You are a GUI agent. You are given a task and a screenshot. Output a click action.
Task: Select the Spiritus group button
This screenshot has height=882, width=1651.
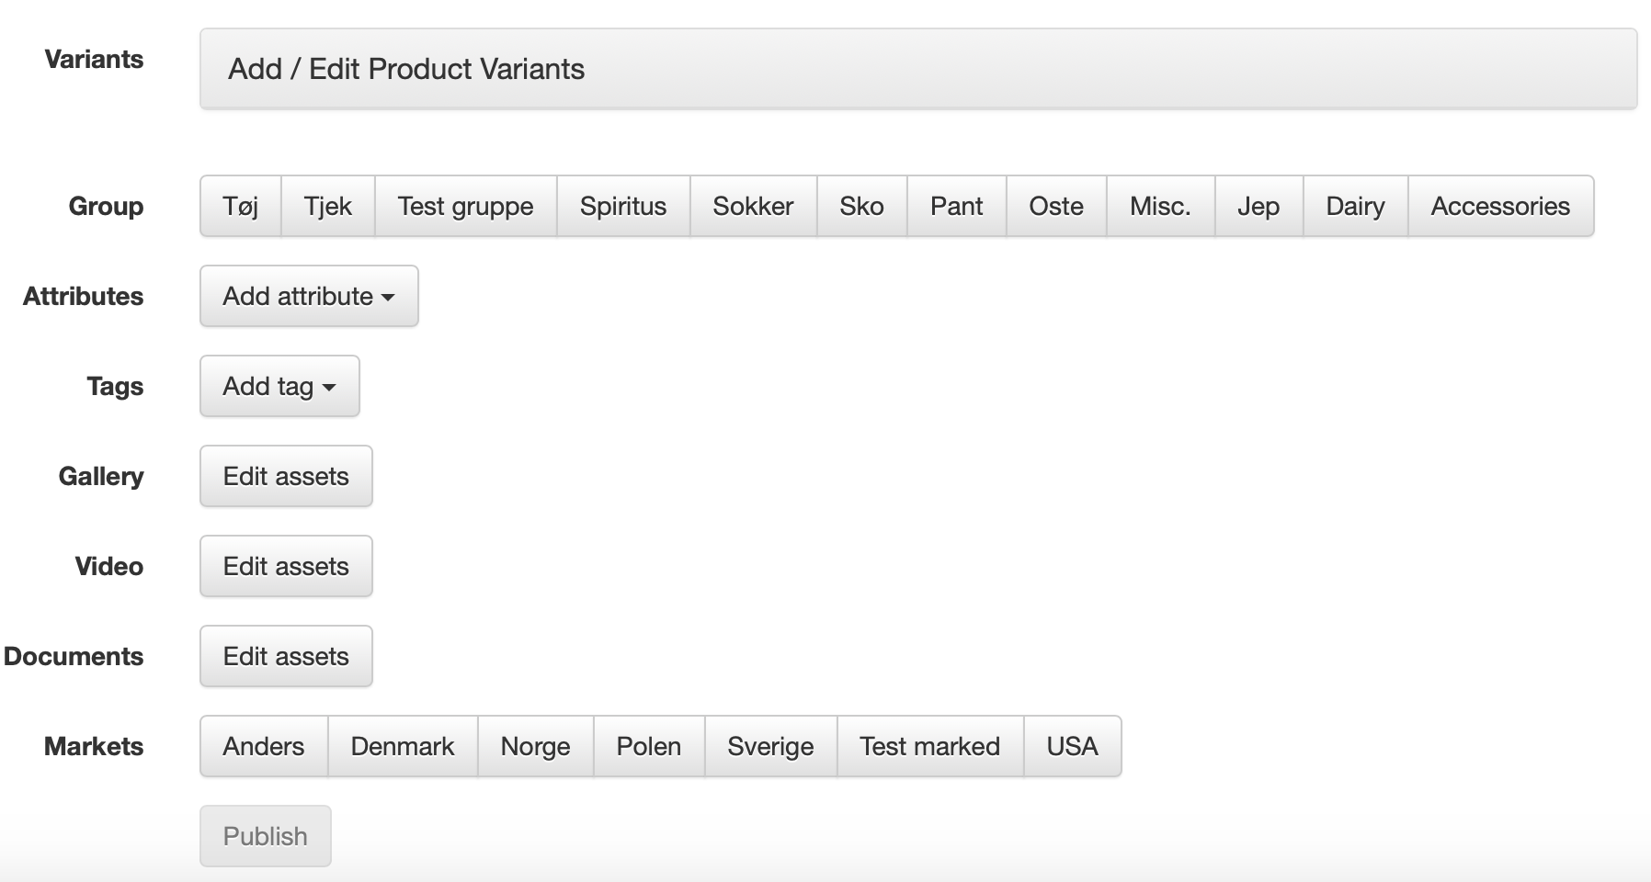[x=623, y=206]
